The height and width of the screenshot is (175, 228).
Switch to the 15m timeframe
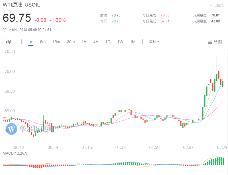(56, 42)
